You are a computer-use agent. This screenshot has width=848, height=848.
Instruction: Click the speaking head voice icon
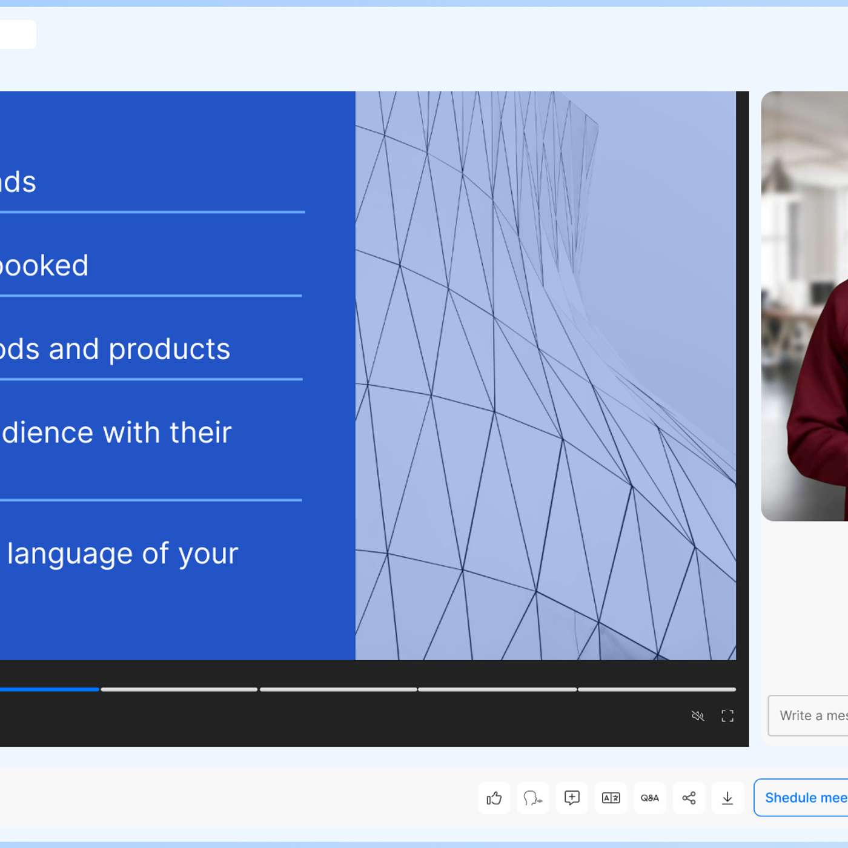pyautogui.click(x=533, y=798)
